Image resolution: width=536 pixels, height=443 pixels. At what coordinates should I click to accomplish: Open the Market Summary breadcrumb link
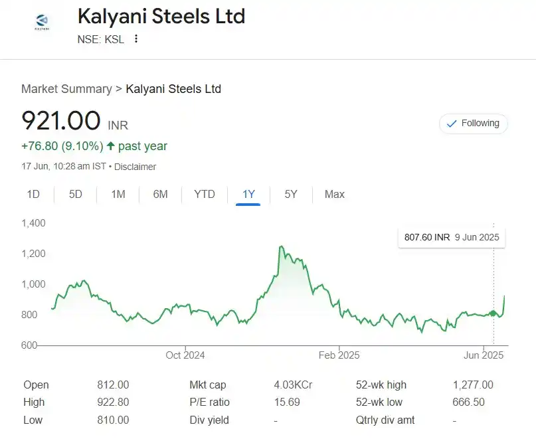(66, 89)
